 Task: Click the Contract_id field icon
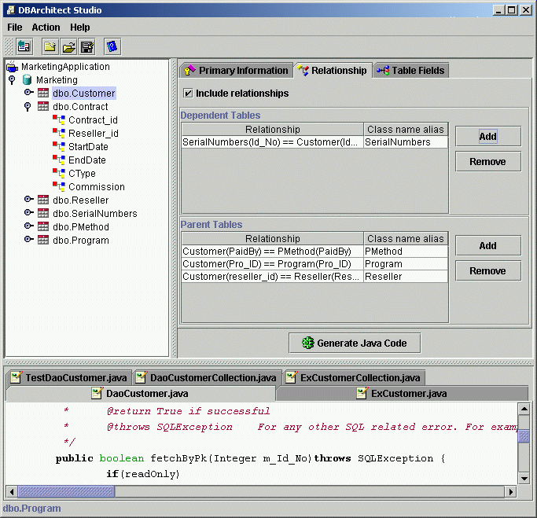[x=59, y=119]
